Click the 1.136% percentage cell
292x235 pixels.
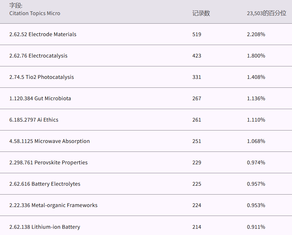tap(256, 99)
